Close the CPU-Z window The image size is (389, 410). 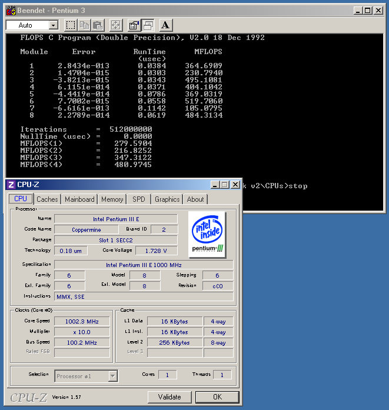click(235, 185)
